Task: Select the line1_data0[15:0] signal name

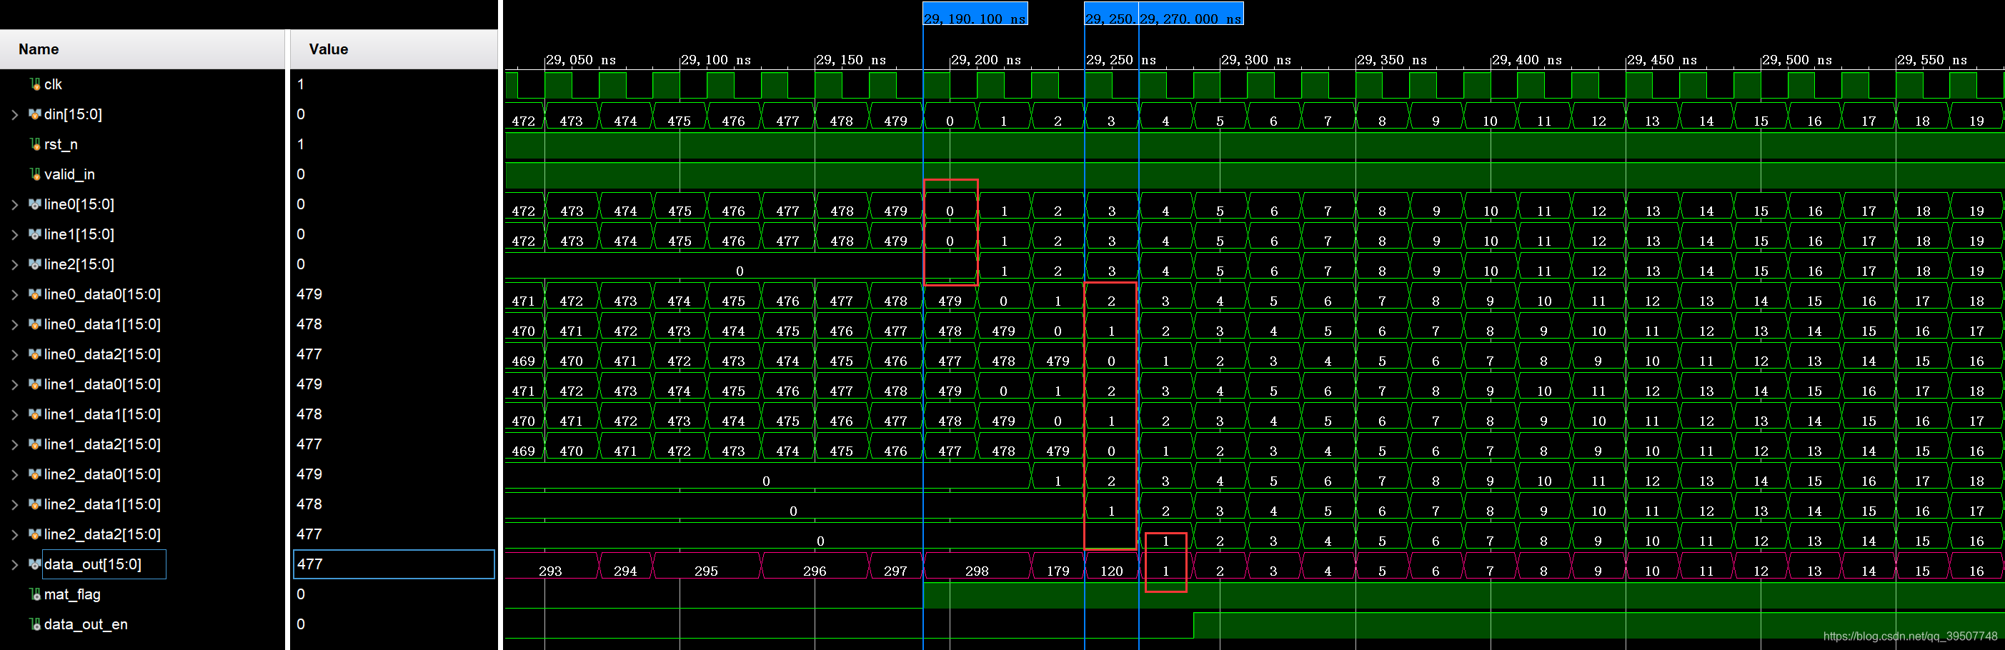Action: coord(102,384)
